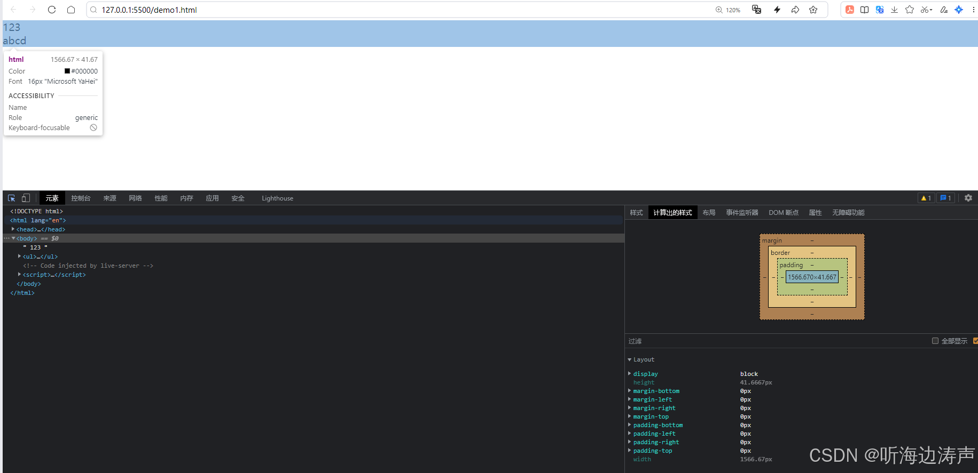Screen dimensions: 978x473
Task: Expand the ul element node
Action: coord(20,256)
